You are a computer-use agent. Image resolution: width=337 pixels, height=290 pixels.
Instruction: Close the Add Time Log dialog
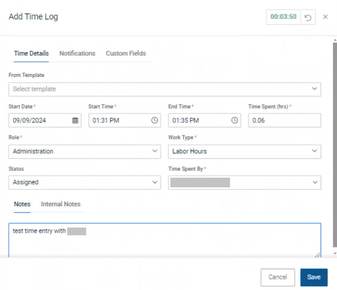[325, 17]
